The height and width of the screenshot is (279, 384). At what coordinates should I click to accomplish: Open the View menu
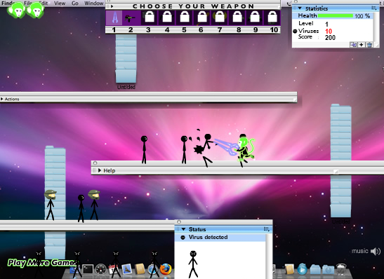click(60, 4)
